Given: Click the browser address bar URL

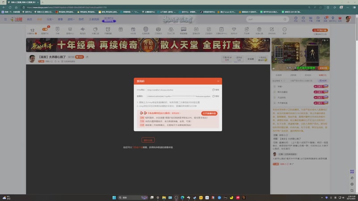Looking at the screenshot, I should click(67, 7).
